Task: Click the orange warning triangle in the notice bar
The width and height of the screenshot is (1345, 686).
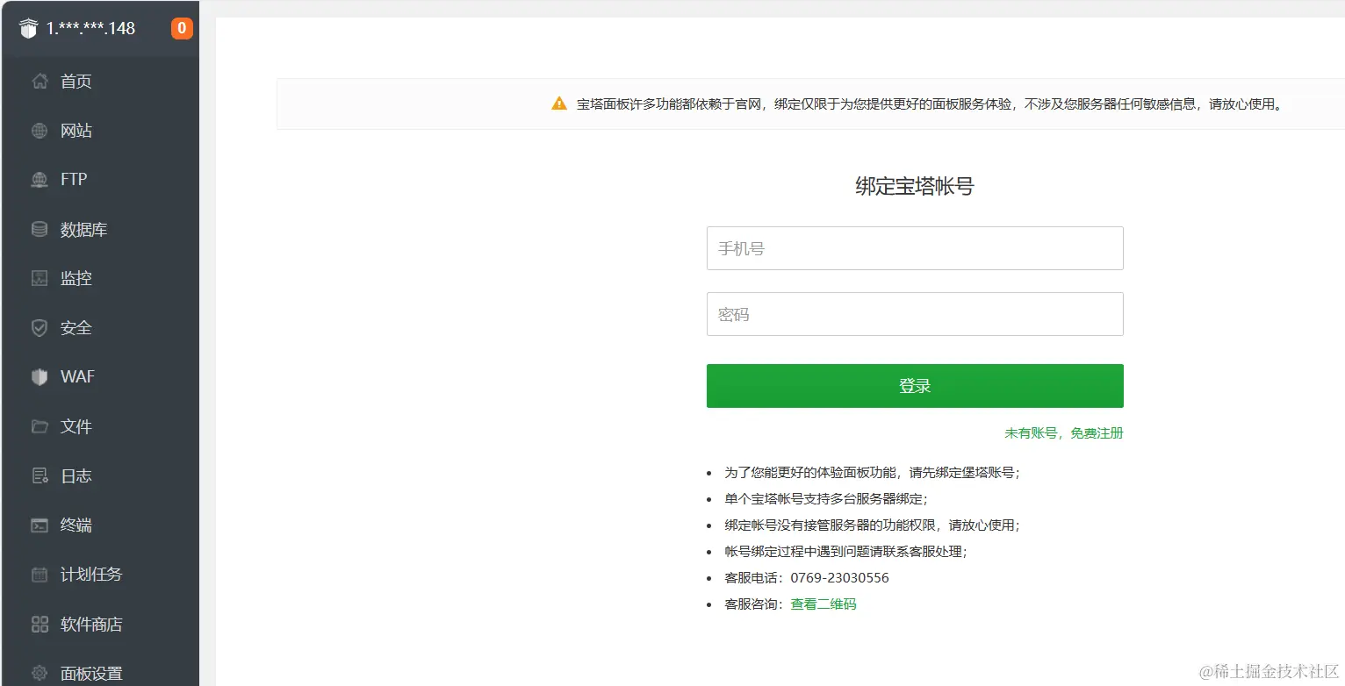Action: point(559,104)
